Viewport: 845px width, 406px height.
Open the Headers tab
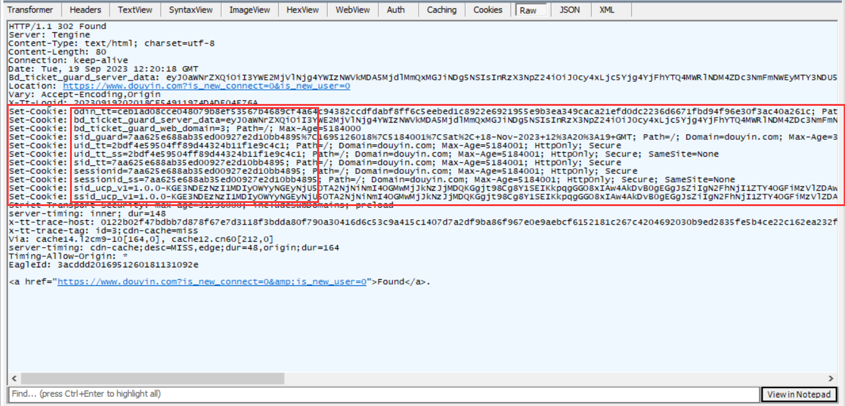tap(85, 10)
